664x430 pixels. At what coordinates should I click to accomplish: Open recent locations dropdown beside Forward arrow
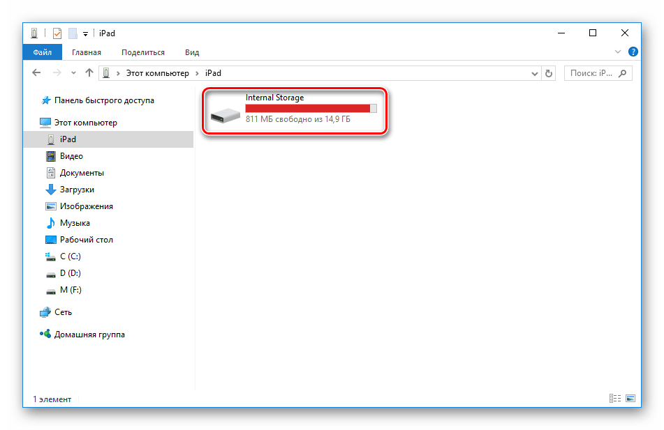click(x=73, y=73)
